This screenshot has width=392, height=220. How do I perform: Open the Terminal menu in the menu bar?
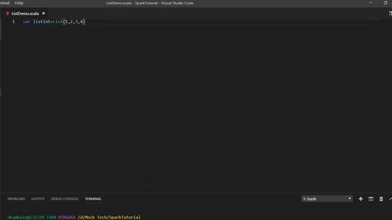(x=5, y=3)
